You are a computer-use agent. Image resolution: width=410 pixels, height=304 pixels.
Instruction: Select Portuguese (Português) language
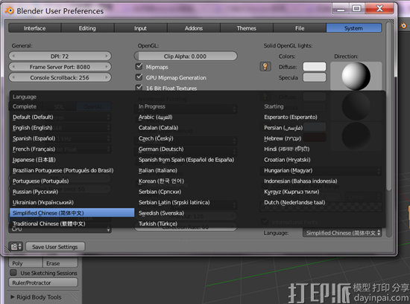point(72,181)
